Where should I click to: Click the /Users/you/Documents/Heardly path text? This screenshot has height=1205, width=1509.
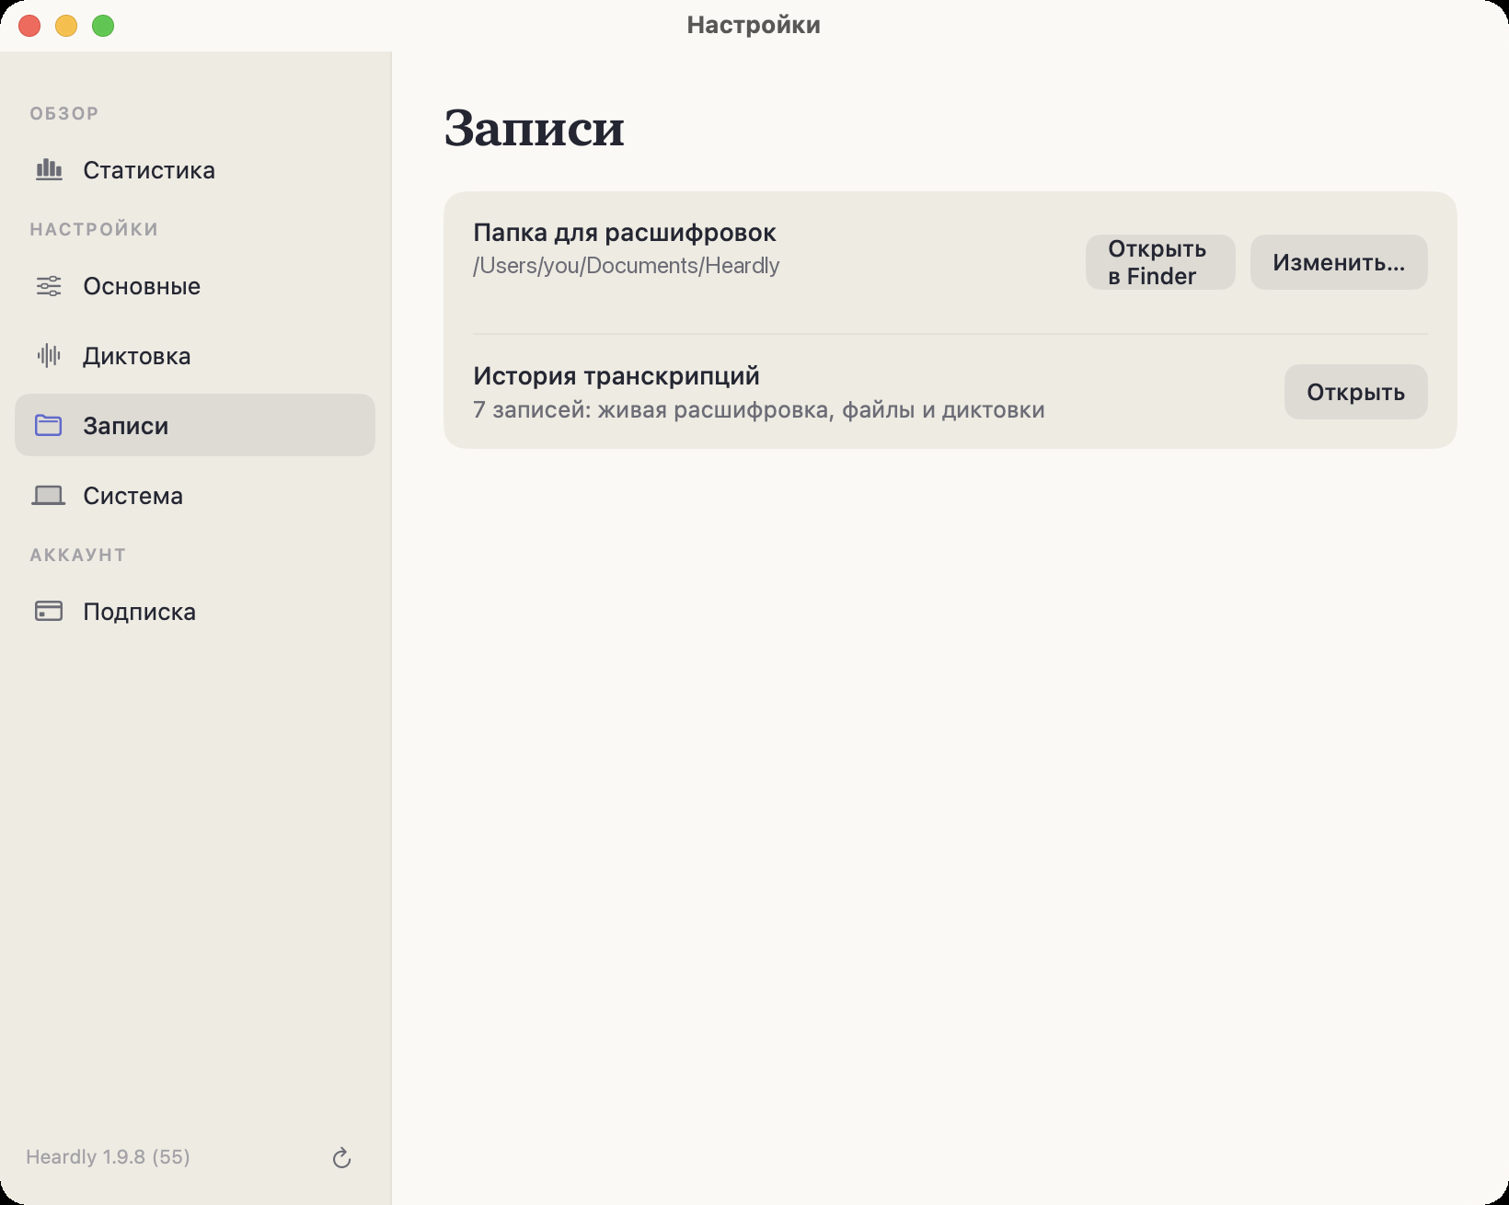click(x=627, y=266)
